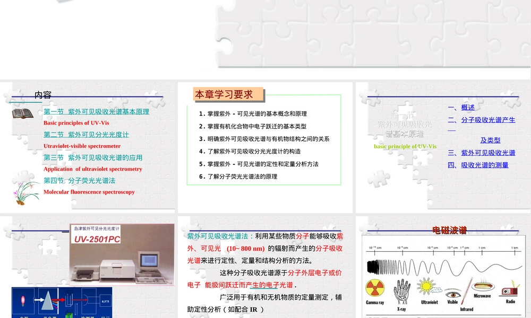Image resolution: width=531 pixels, height=318 pixels.
Task: Click text Application of ultraviolet spectrometry
Action: tap(93, 169)
